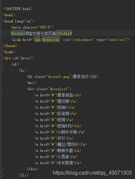Click the DOCTYPE html declaration line

coord(18,9)
